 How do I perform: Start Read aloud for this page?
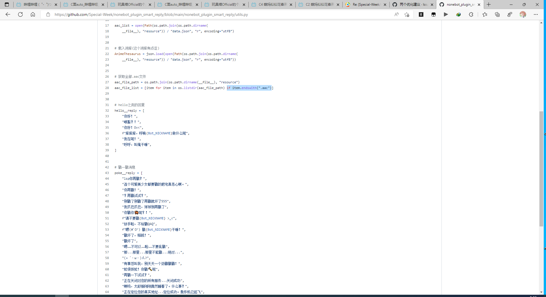(397, 14)
